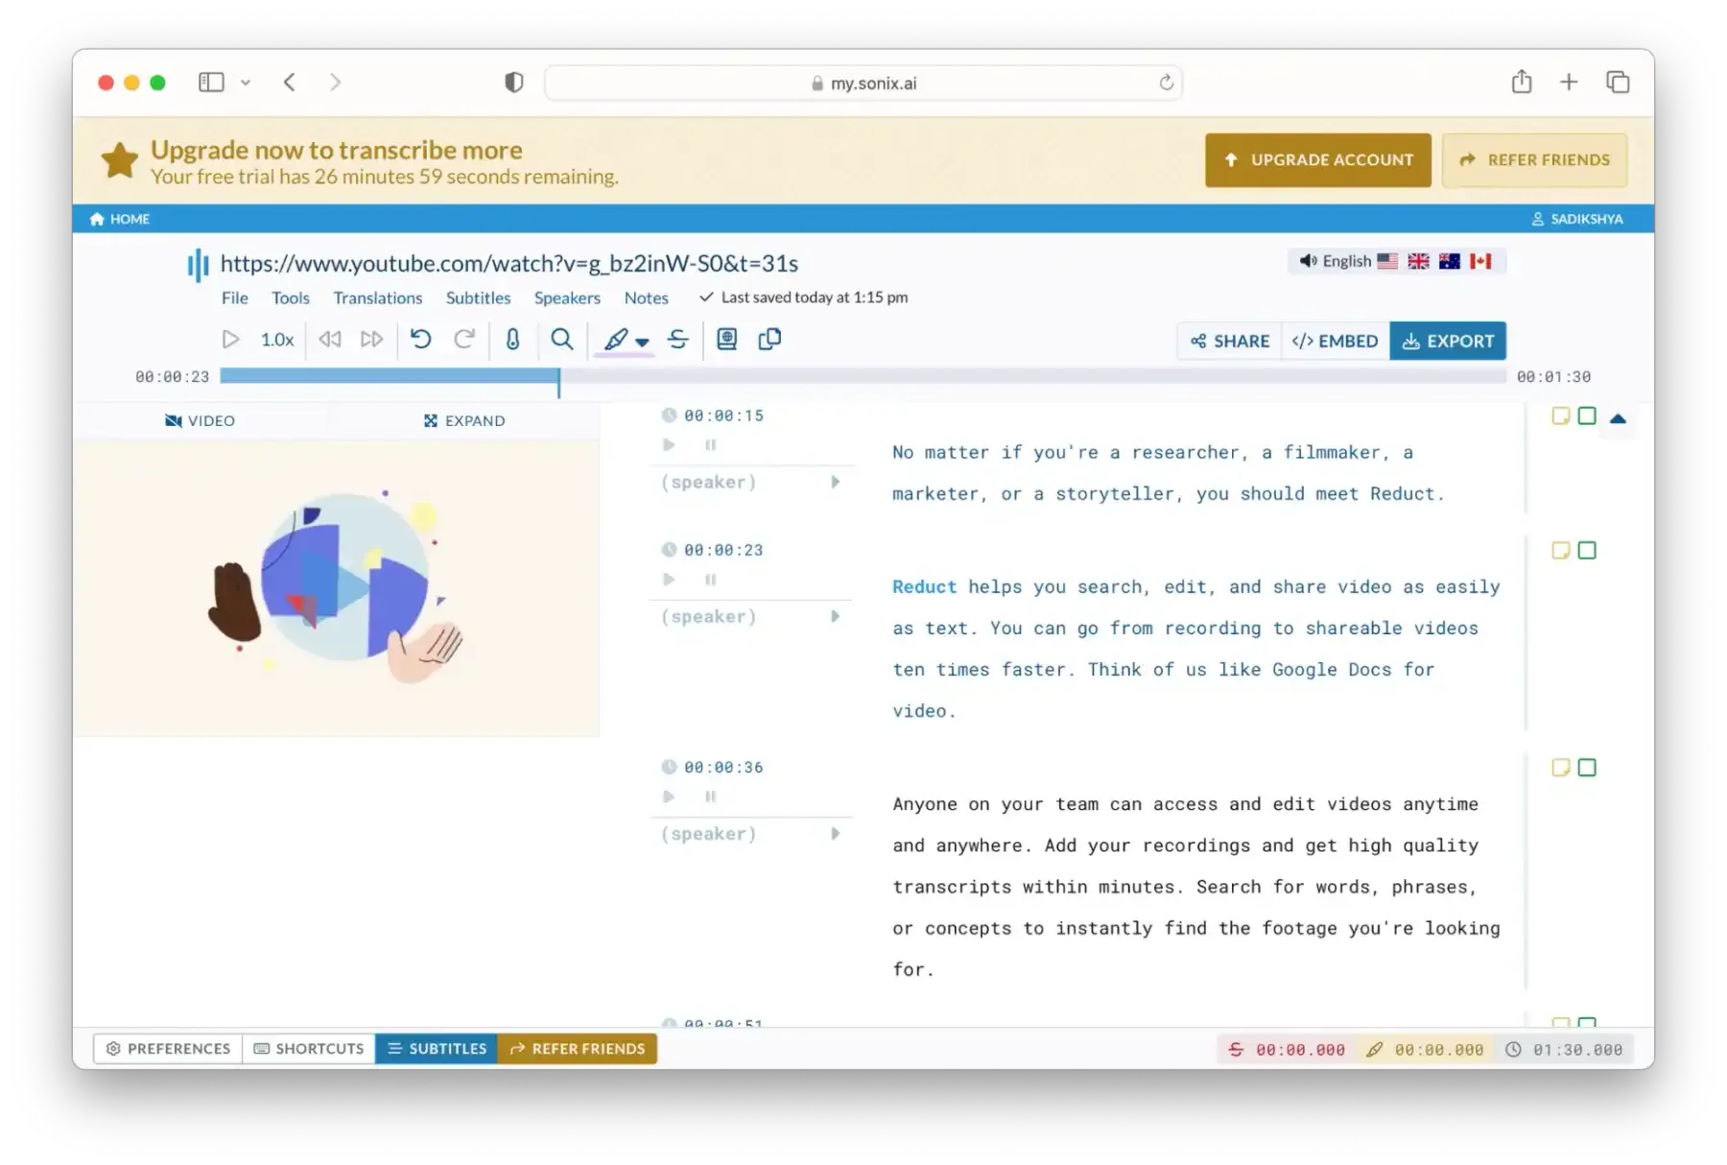Redo the last edit
This screenshot has width=1727, height=1165.
tap(464, 339)
